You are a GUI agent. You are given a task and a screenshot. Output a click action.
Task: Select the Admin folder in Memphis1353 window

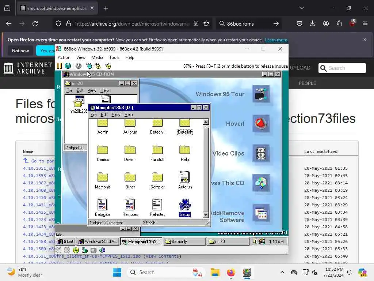point(103,127)
